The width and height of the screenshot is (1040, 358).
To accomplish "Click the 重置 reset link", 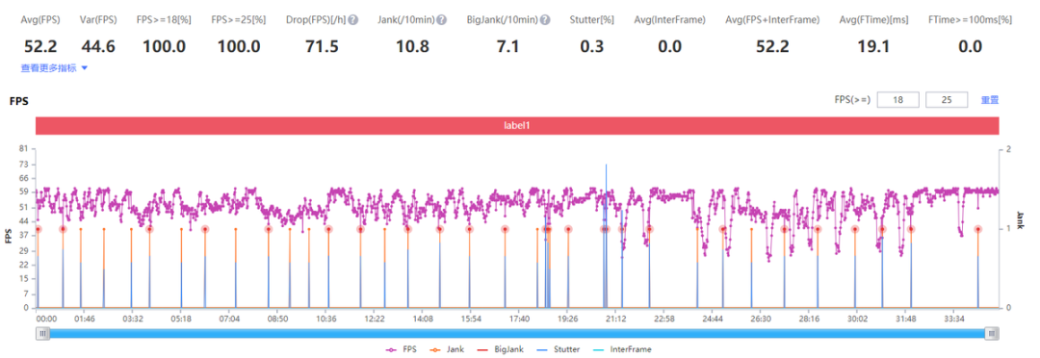I will coord(990,100).
